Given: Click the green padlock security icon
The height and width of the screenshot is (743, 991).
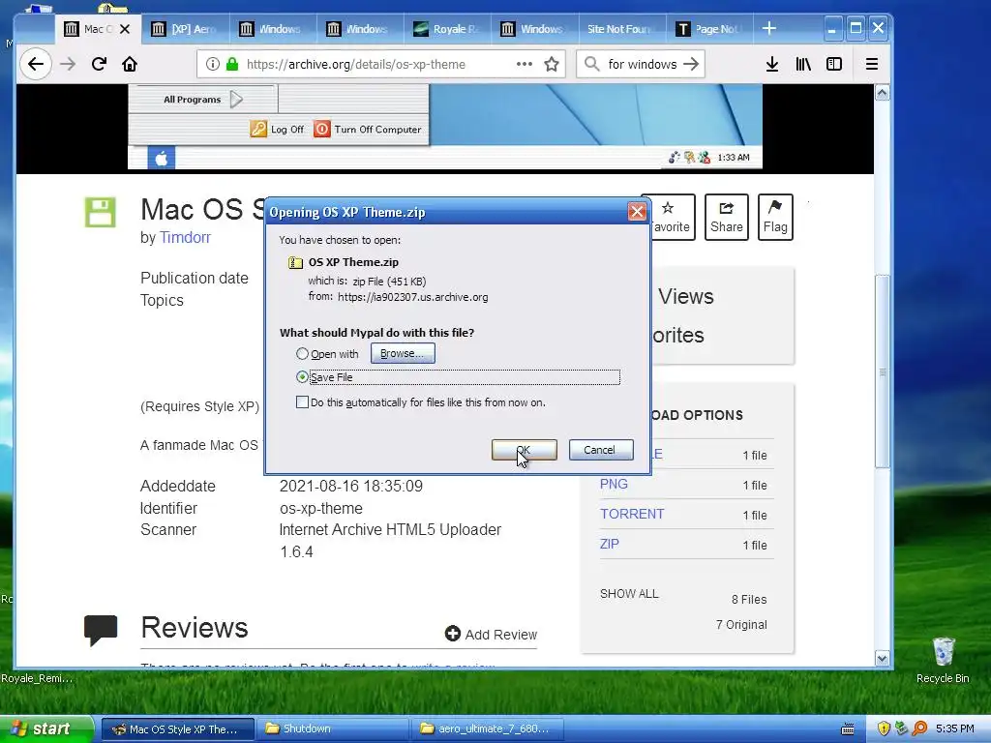Looking at the screenshot, I should tap(232, 64).
